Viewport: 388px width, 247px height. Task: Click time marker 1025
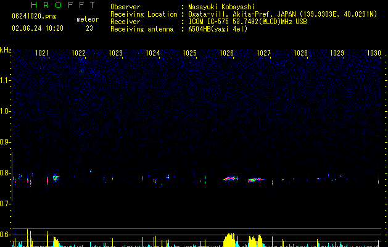tap(189, 53)
